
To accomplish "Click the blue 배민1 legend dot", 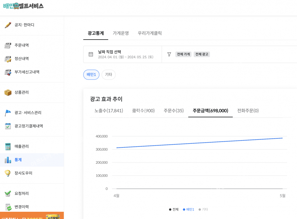I will 184,209.
